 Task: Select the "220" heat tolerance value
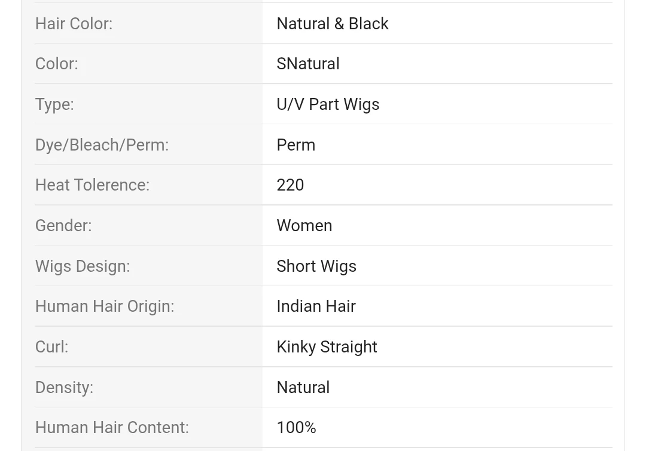tap(290, 185)
